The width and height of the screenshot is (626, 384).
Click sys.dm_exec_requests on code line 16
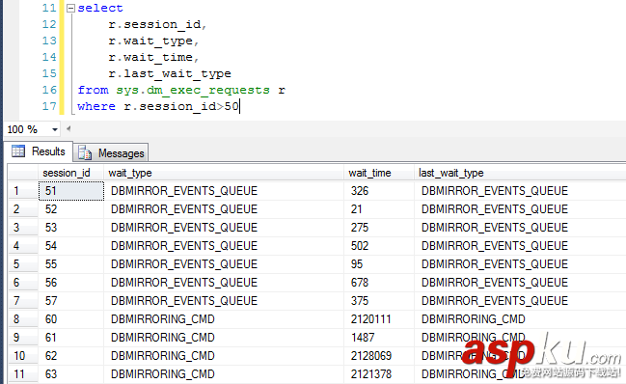click(x=193, y=91)
